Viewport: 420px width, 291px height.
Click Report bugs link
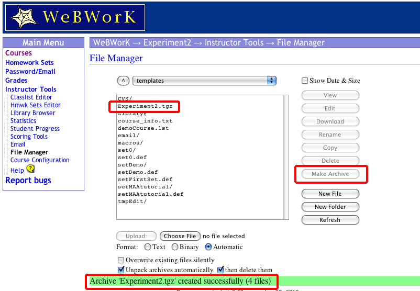[x=28, y=181]
